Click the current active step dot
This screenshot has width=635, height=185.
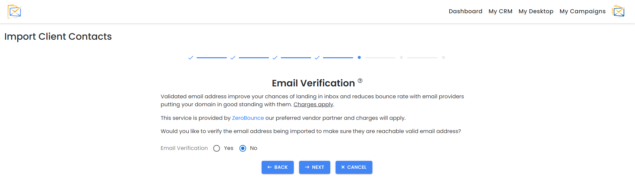coord(359,58)
